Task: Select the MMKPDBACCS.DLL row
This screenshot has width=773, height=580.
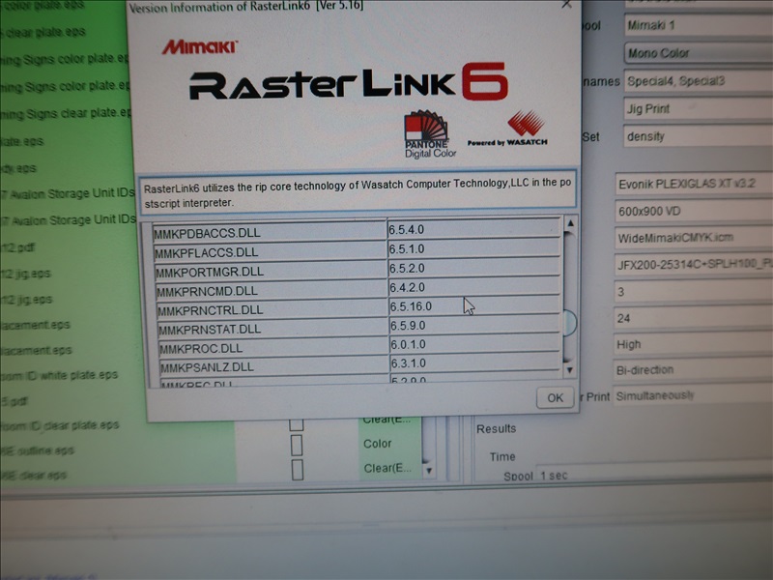Action: tap(271, 233)
